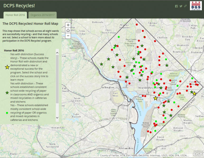Click the Arlington map label
The height and width of the screenshot is (158, 204).
[x=108, y=87]
